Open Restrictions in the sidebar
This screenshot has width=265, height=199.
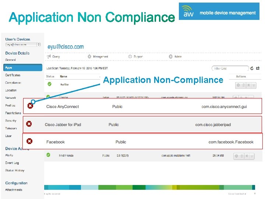click(x=13, y=113)
